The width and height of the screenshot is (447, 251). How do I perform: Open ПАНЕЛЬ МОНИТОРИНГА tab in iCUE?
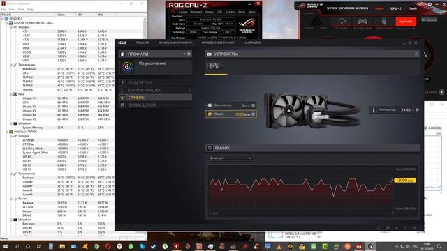(x=175, y=43)
